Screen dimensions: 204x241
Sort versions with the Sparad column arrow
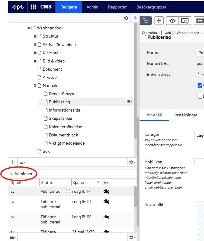[98, 182]
